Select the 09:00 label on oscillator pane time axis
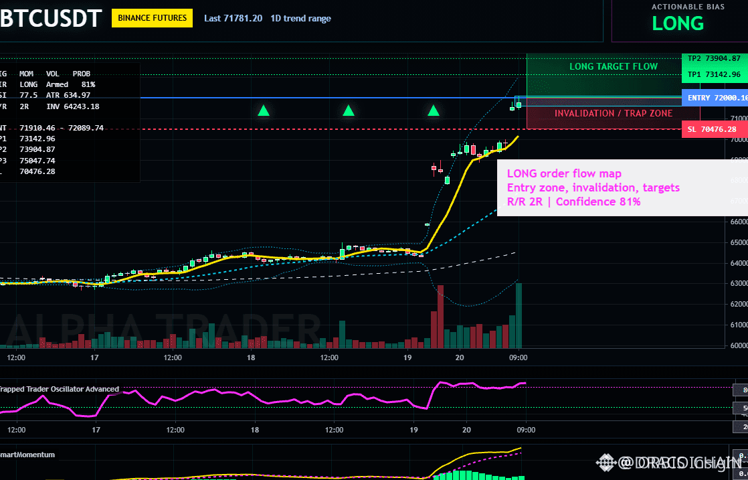 point(526,430)
